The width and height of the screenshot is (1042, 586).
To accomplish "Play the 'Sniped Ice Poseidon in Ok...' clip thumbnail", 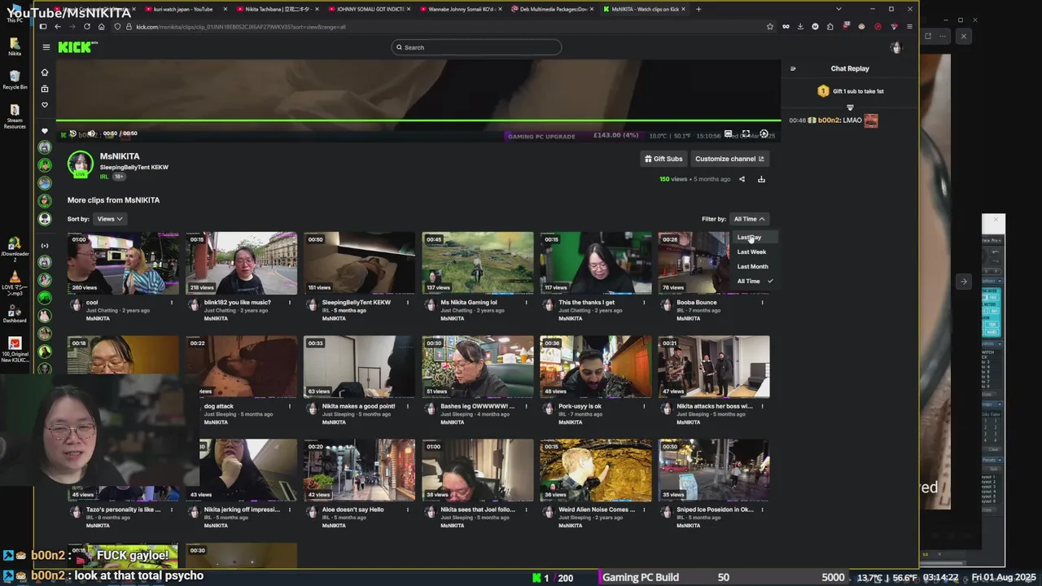I will (714, 470).
